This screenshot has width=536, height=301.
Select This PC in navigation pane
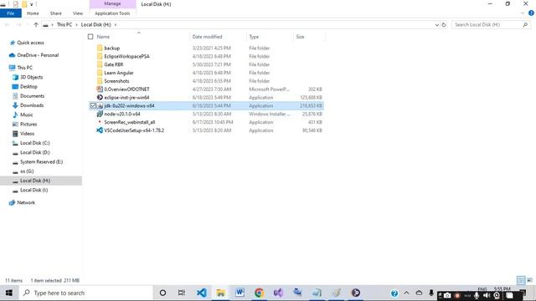(24, 68)
